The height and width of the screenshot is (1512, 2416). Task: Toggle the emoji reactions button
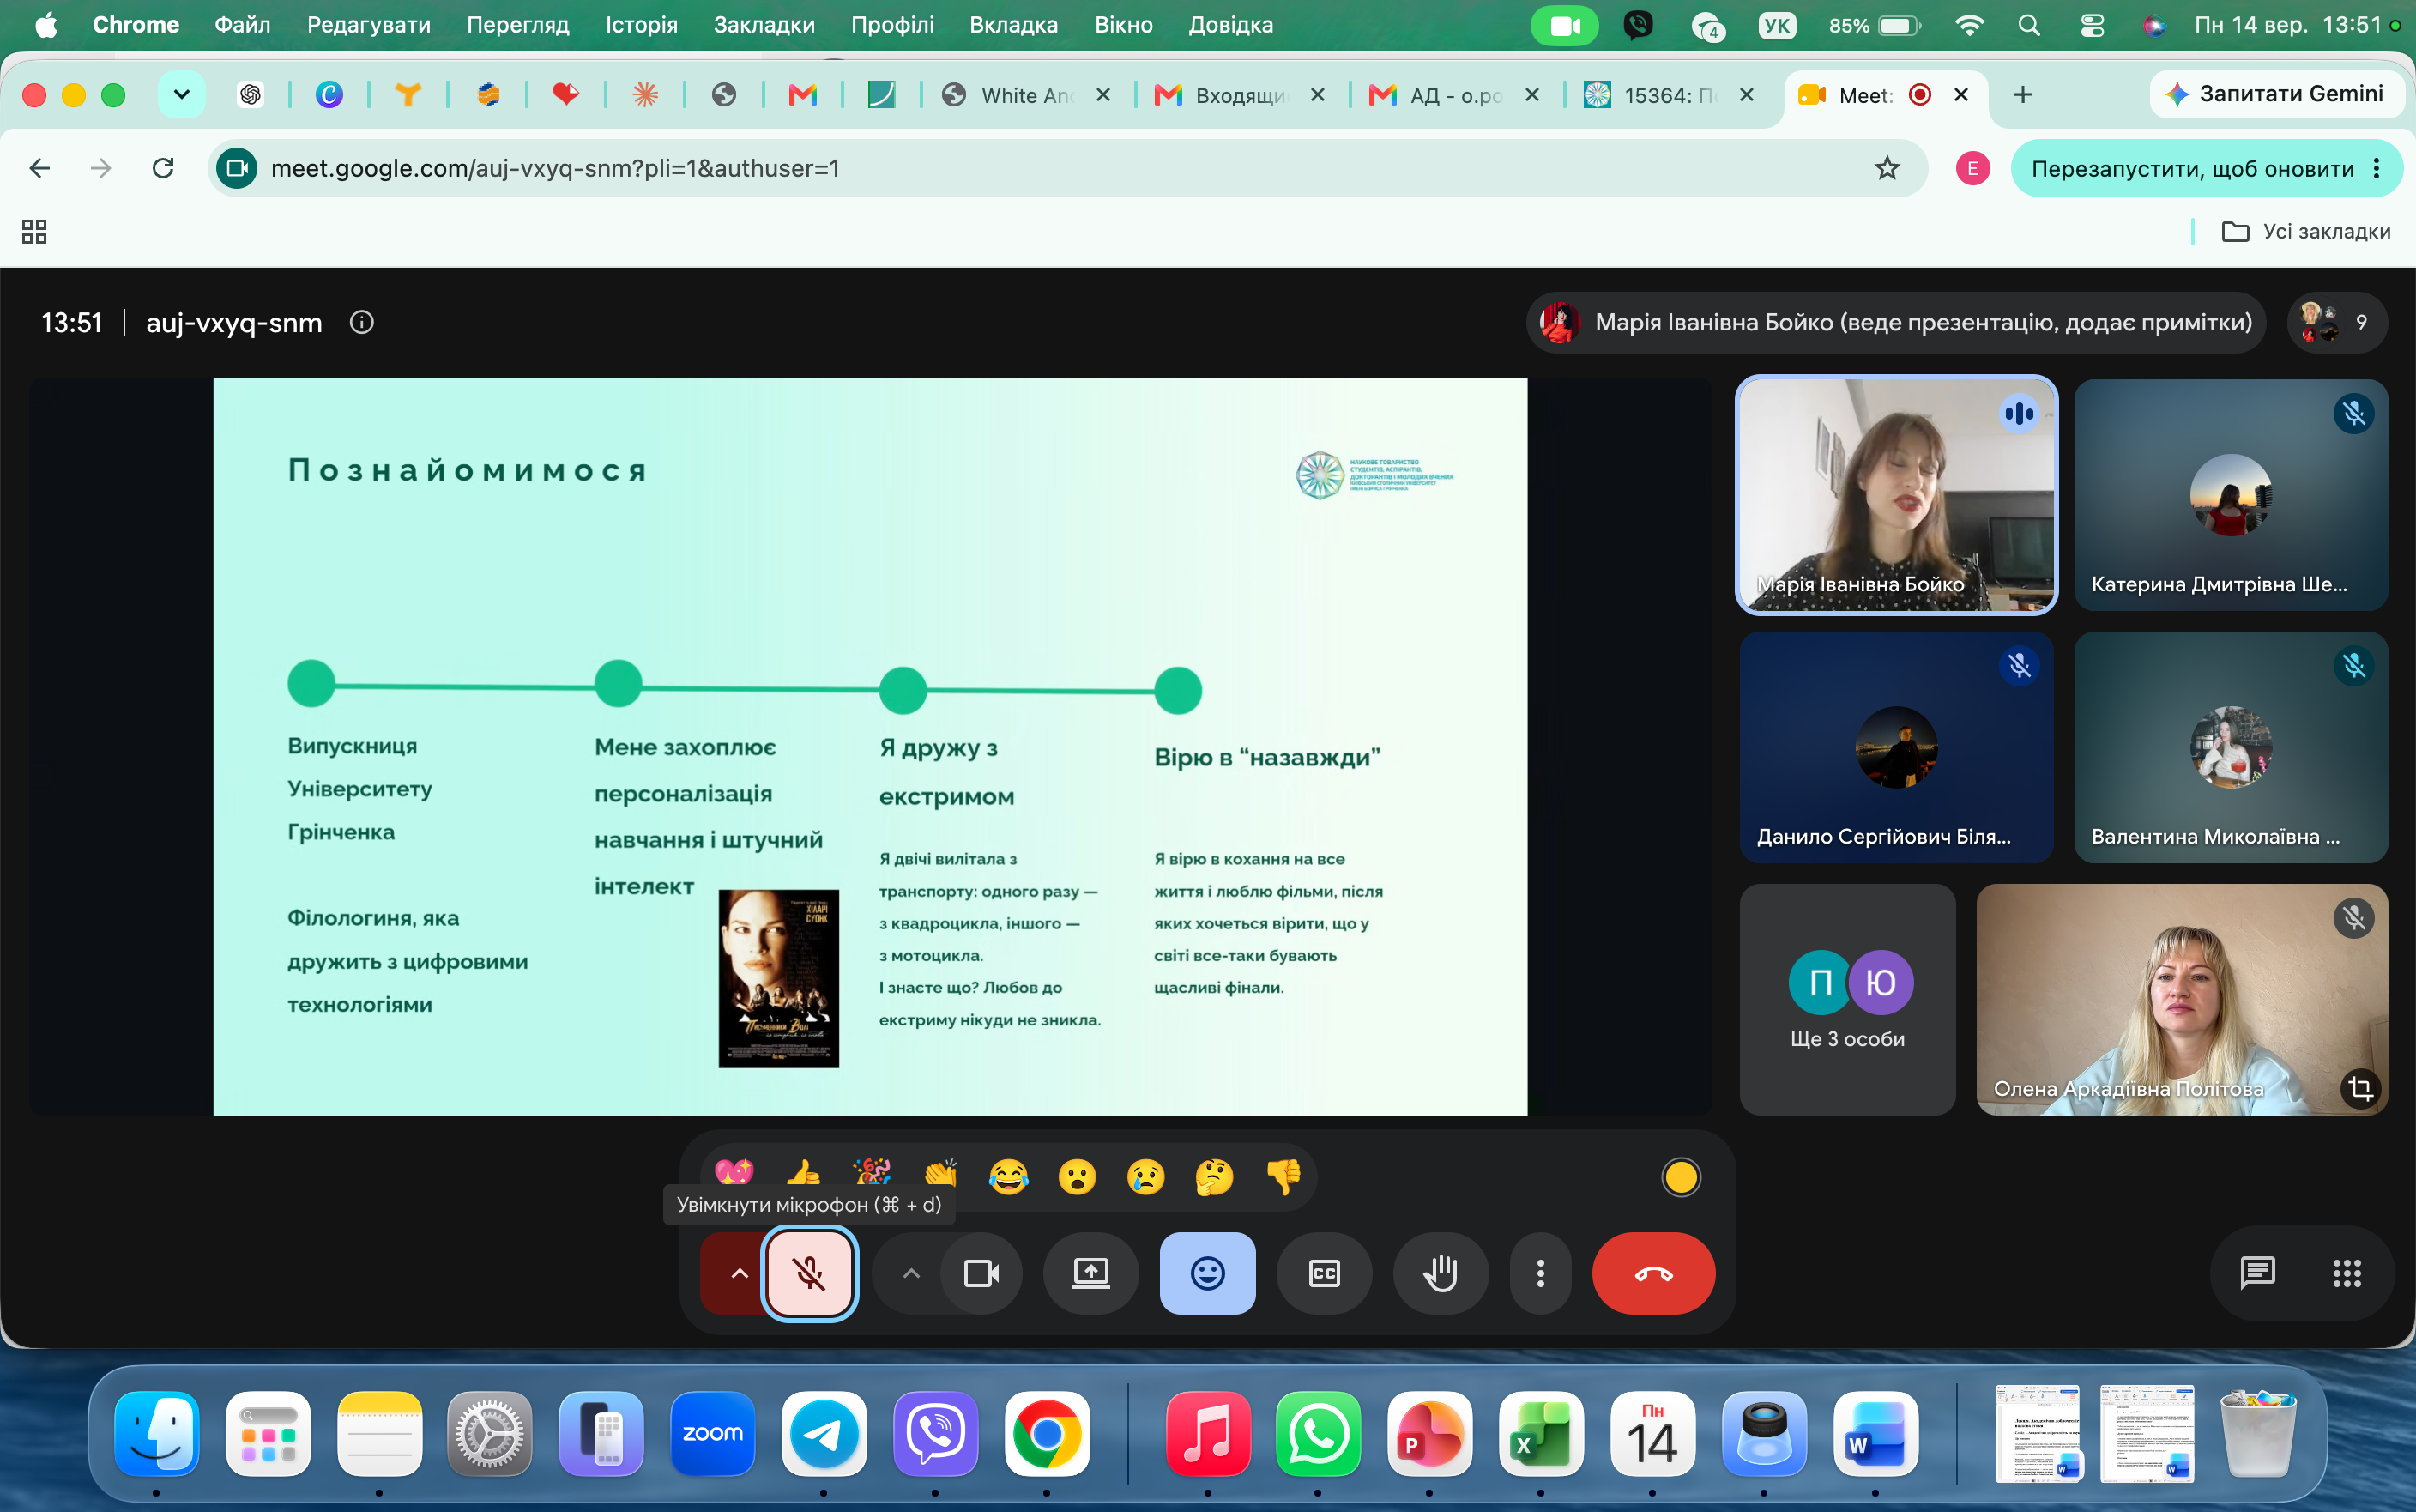[x=1207, y=1273]
